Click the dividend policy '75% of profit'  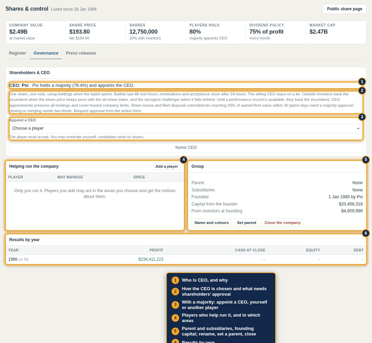tap(266, 32)
